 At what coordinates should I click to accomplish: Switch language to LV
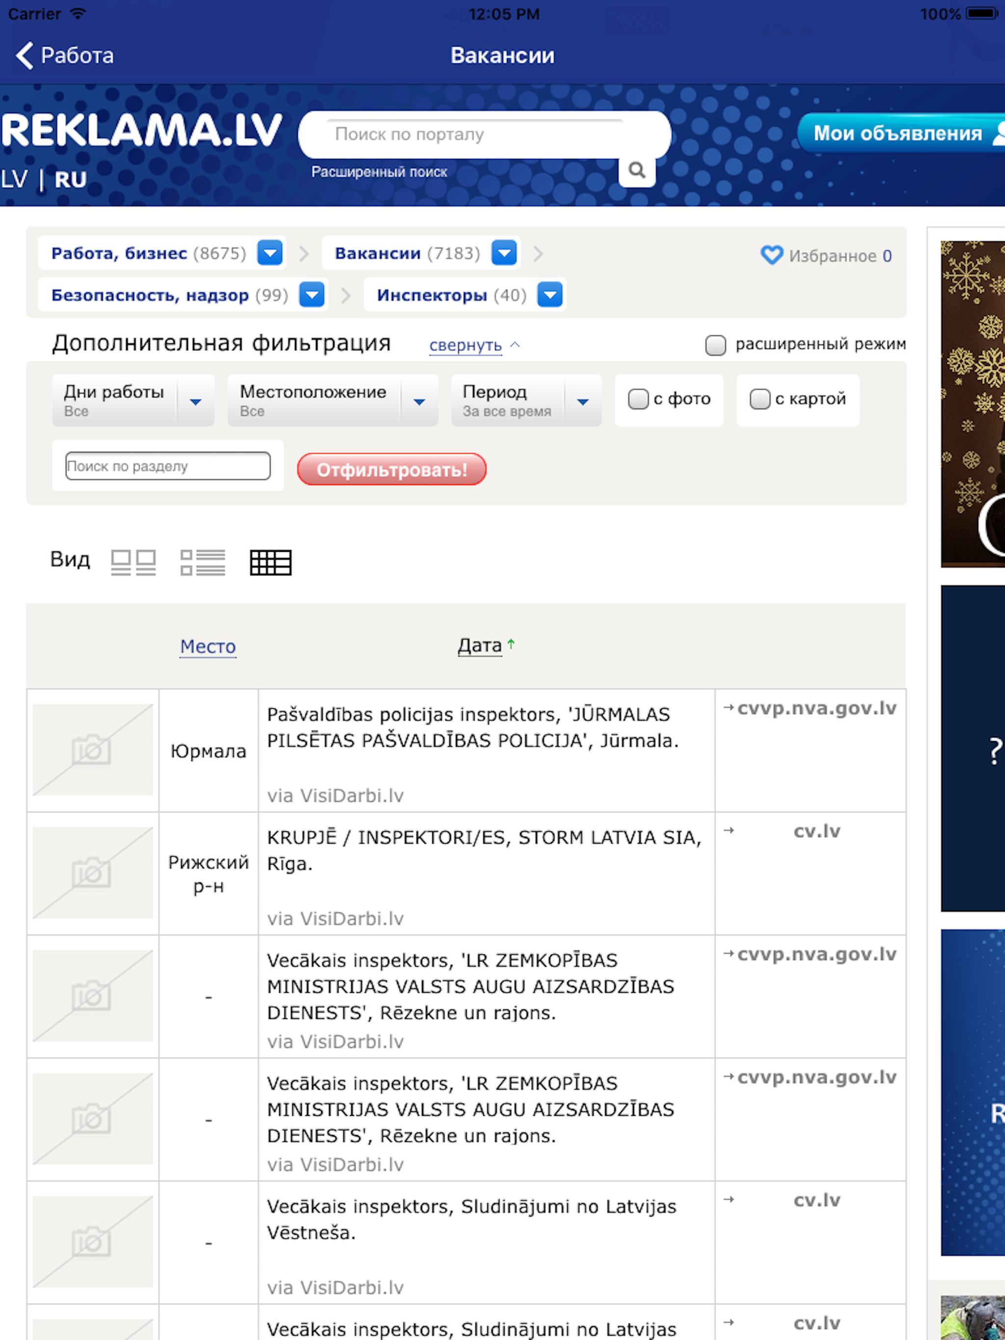14,180
